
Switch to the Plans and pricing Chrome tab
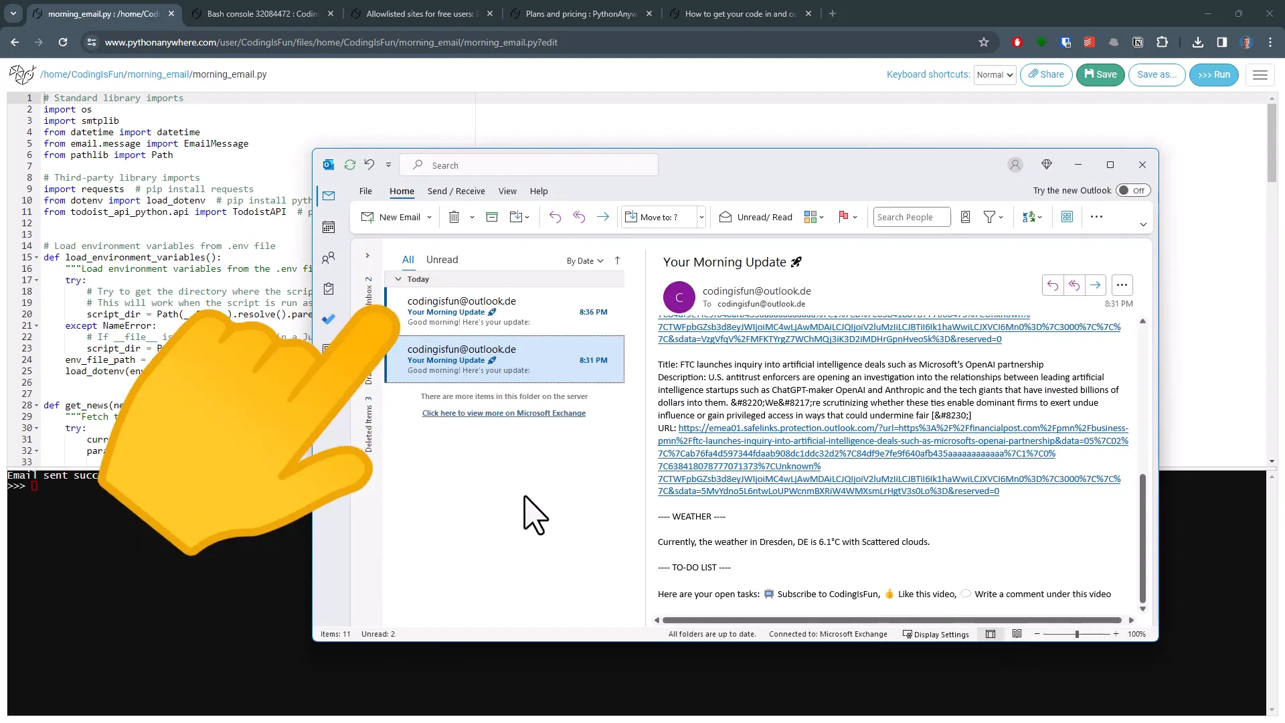click(580, 13)
